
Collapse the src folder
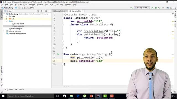(7, 21)
